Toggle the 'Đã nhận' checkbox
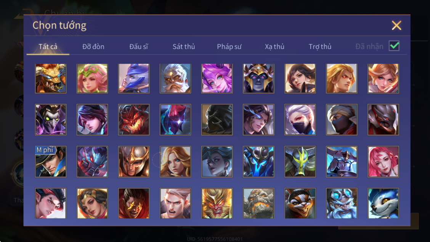This screenshot has height=242, width=430. point(394,46)
